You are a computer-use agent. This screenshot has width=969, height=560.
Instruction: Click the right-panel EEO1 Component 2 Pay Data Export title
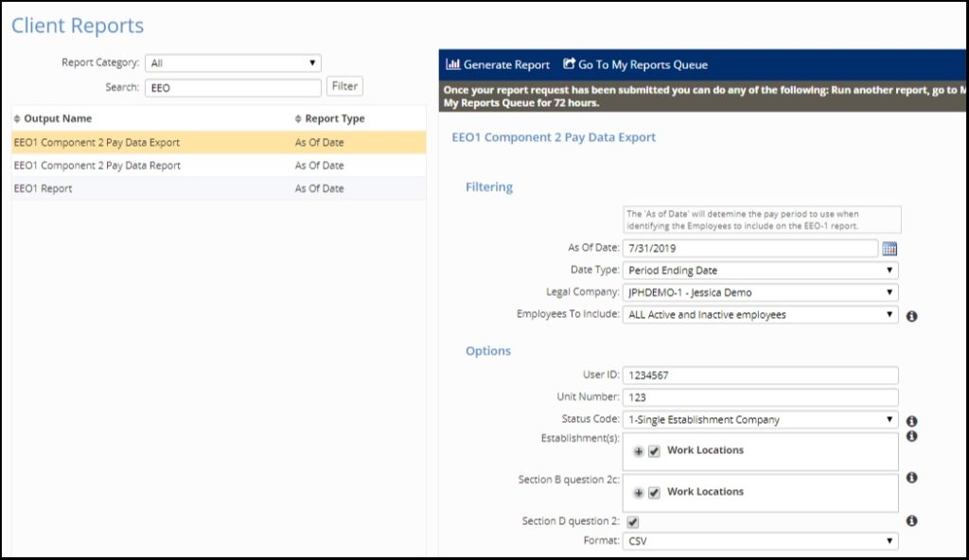[553, 137]
